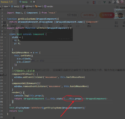Viewport: 125px width, 119px height.
Task: Collapse the getDisplayName function at line 4
Action: (x=5, y=19)
